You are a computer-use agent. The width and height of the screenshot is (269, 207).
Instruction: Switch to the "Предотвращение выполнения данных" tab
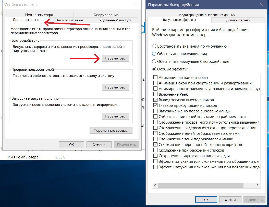(206, 15)
